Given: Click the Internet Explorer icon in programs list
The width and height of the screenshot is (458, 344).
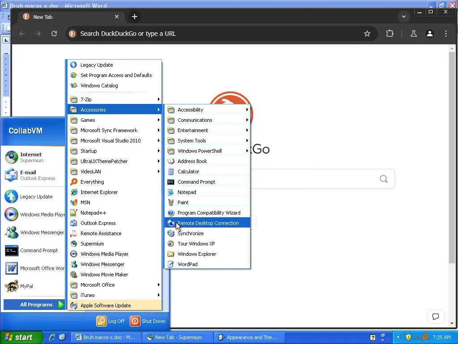Looking at the screenshot, I should [x=74, y=192].
